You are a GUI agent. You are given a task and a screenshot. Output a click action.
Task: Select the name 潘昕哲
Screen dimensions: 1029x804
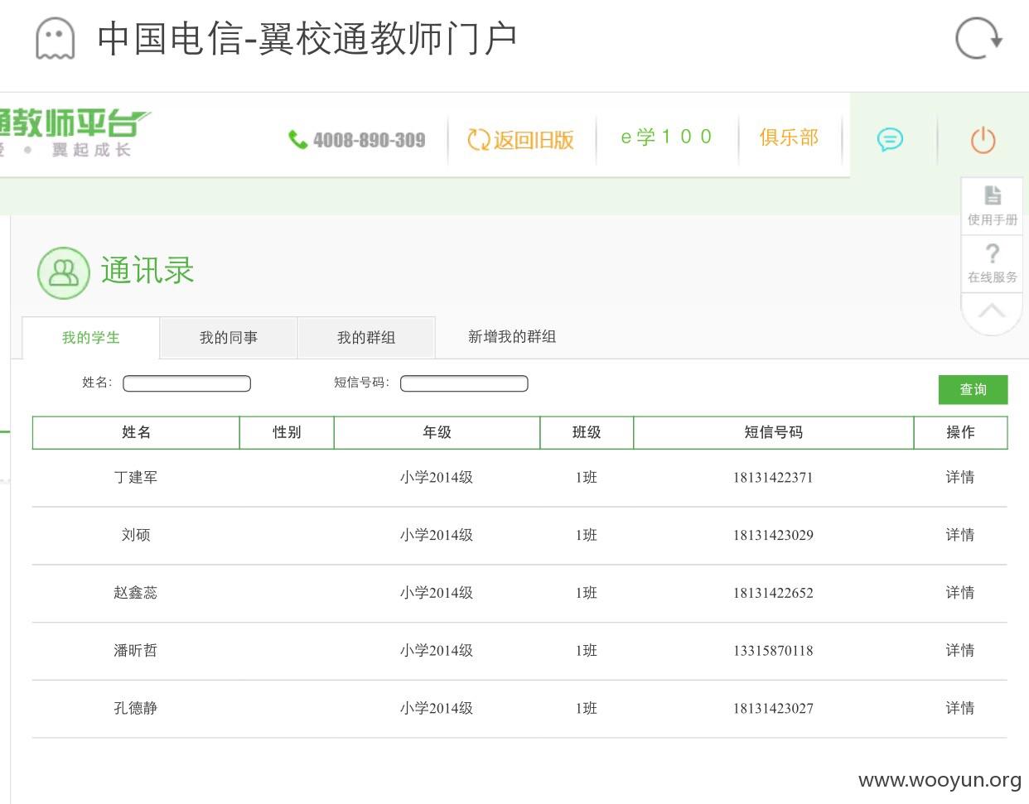(x=136, y=651)
